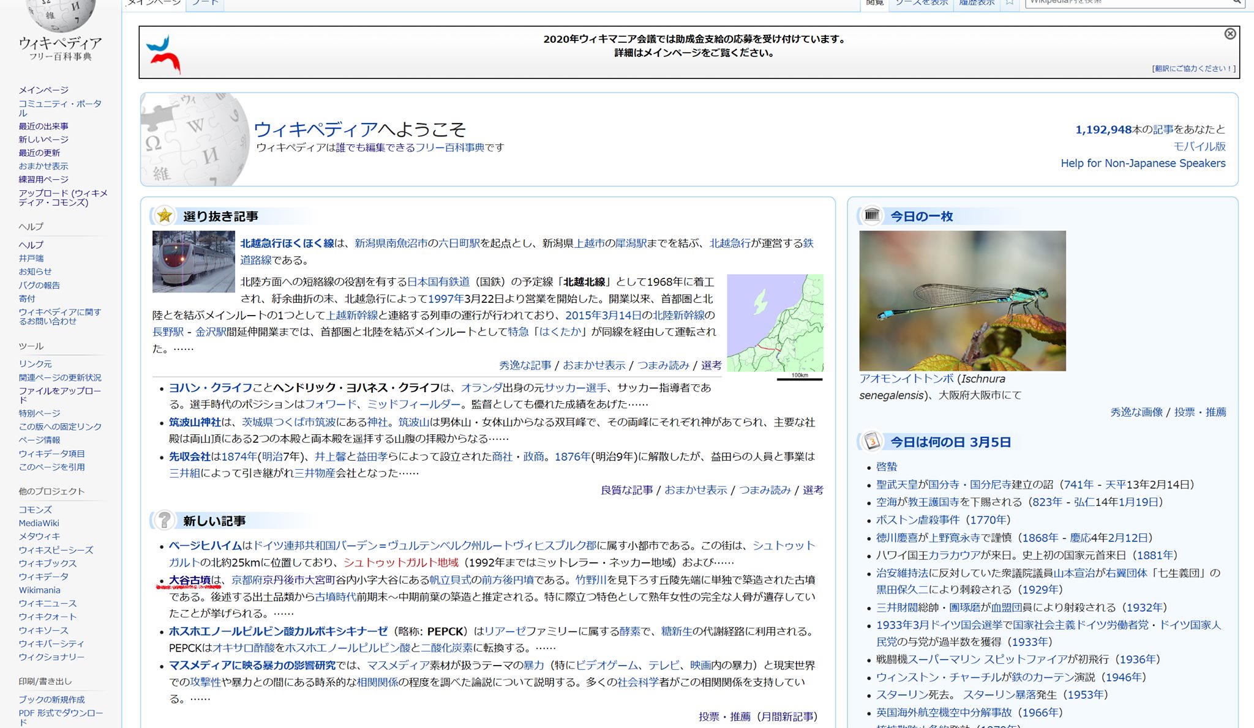Screen dimensions: 1254x728
Task: Open the ヨハン・クライフ article link
Action: coord(211,387)
